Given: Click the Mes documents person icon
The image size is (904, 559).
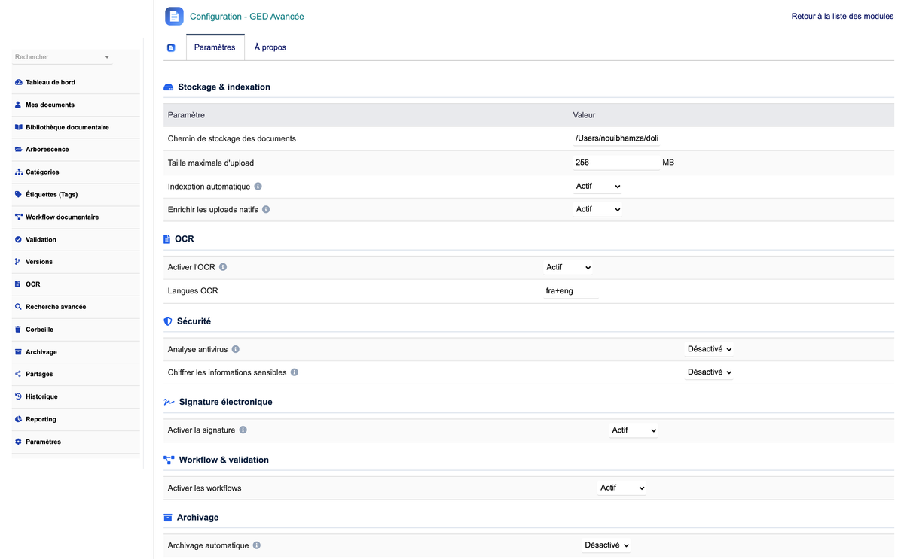Looking at the screenshot, I should point(18,105).
